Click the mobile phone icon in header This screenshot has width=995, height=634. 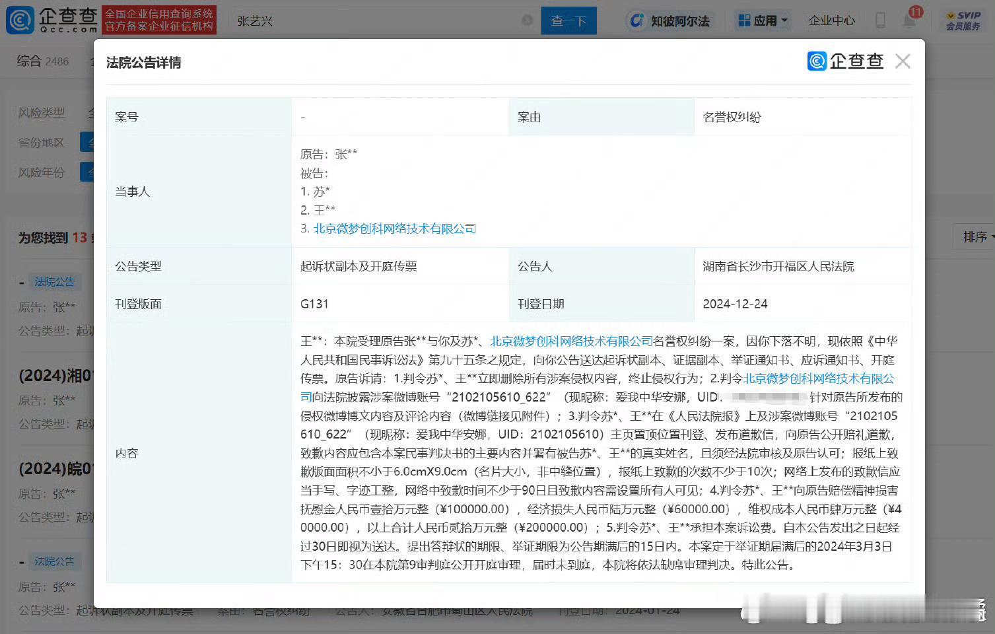(x=880, y=20)
